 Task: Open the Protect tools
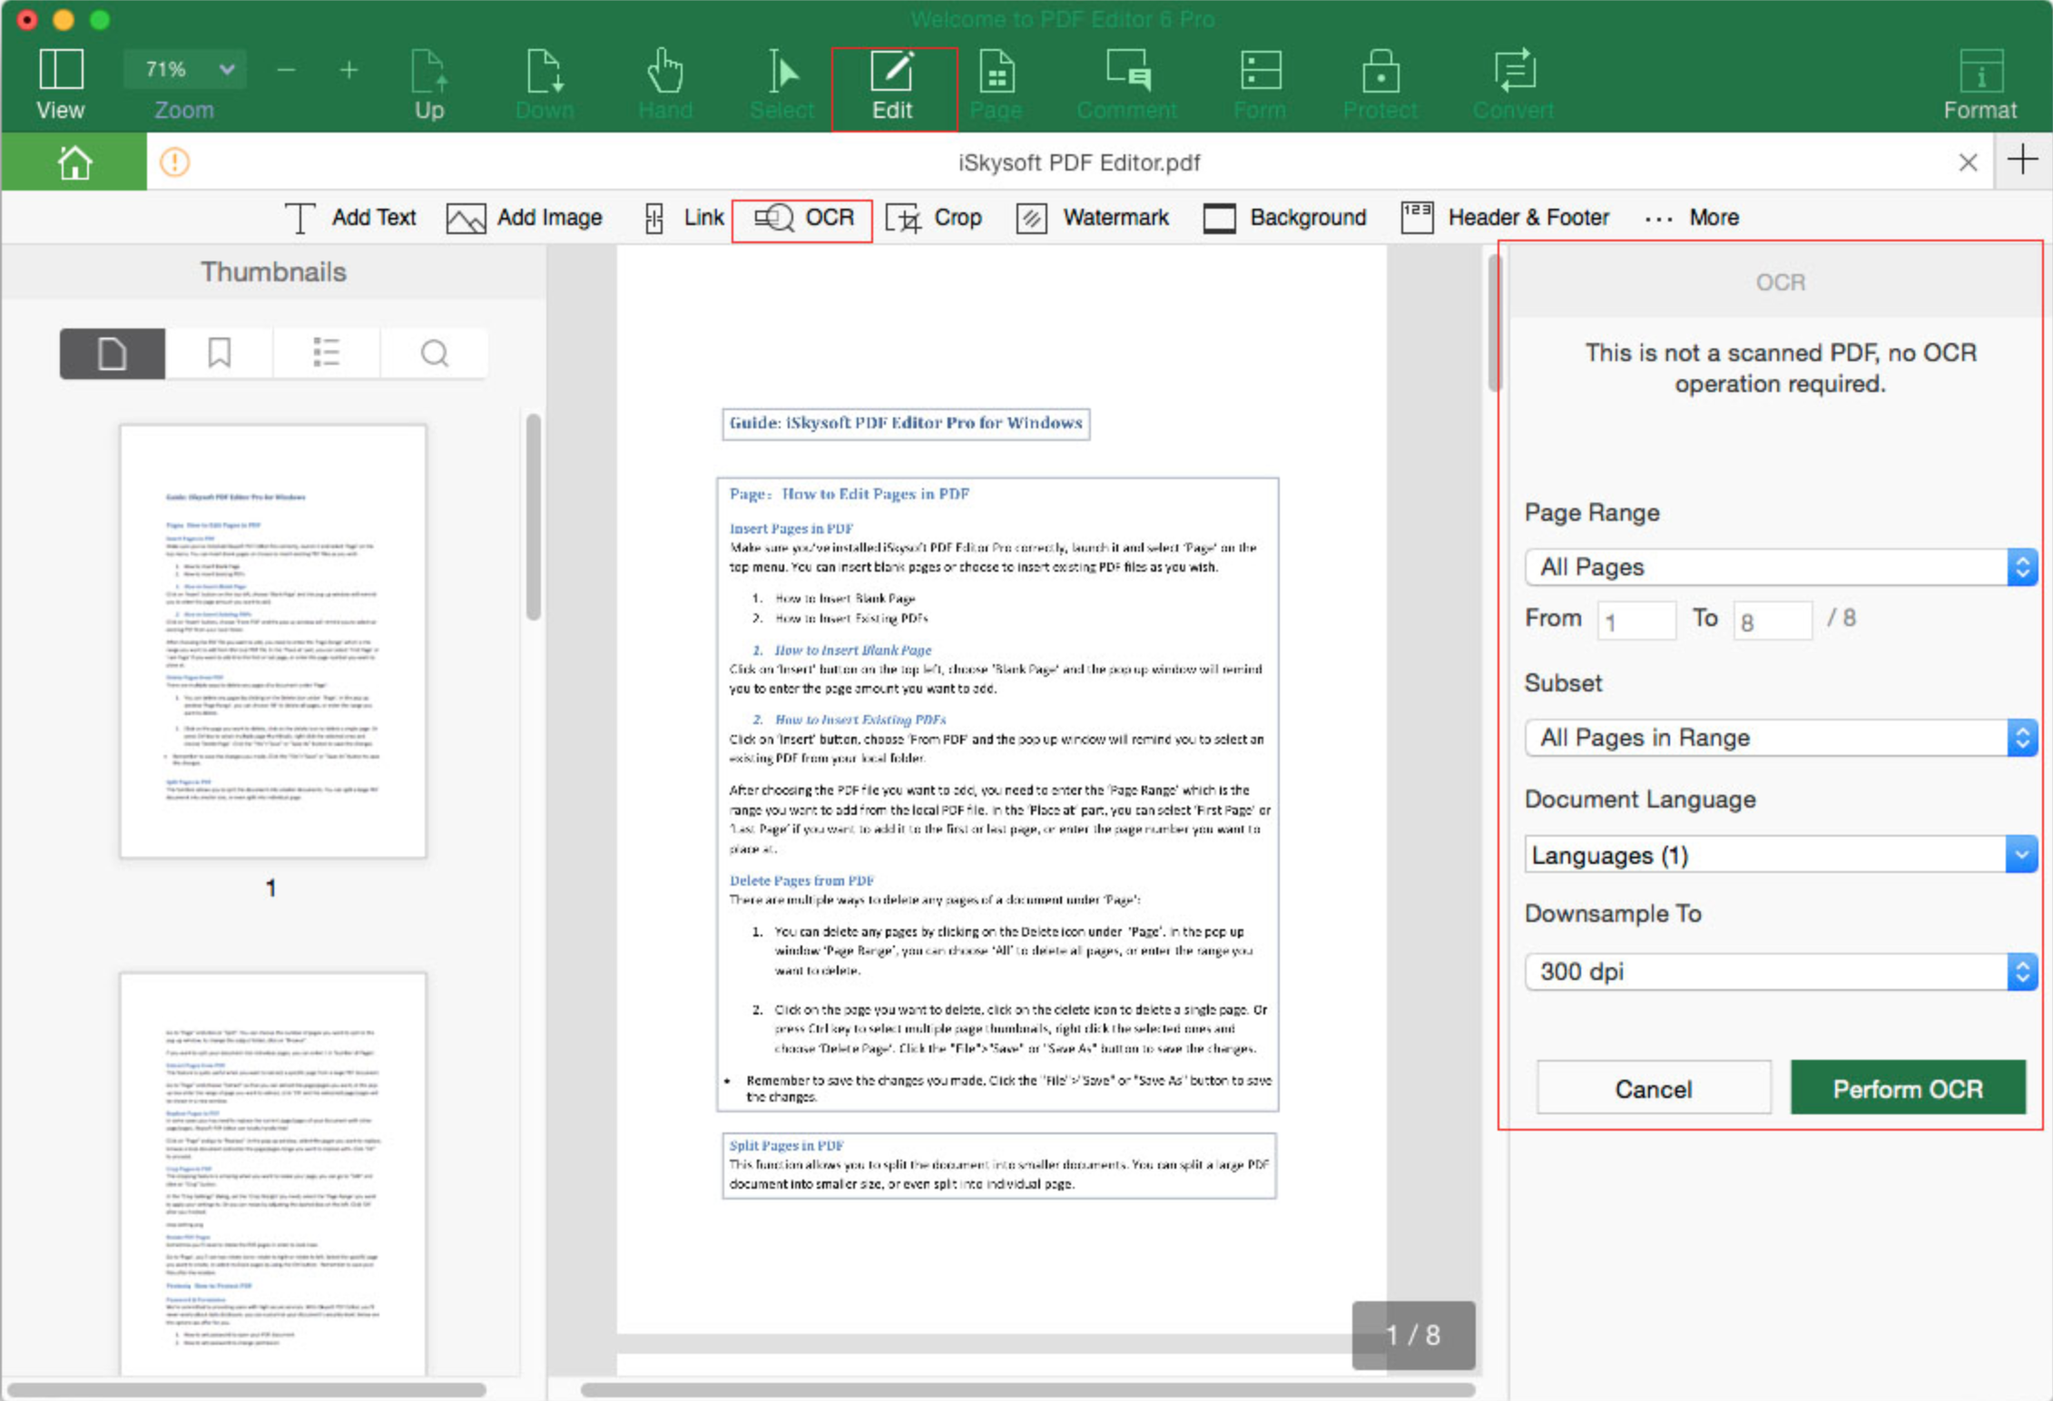coord(1380,83)
